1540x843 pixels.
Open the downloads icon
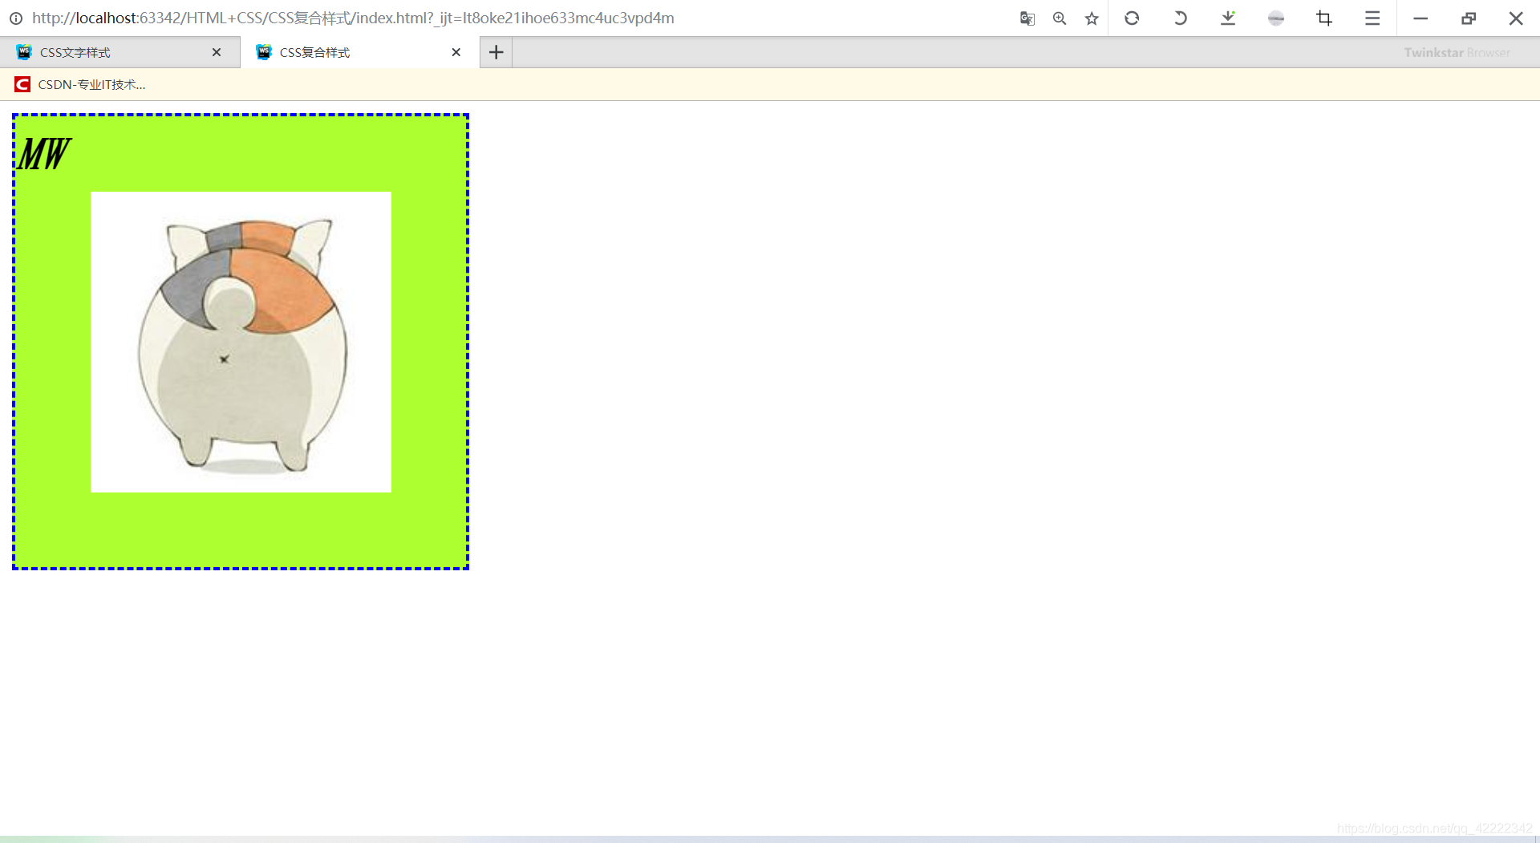1228,18
